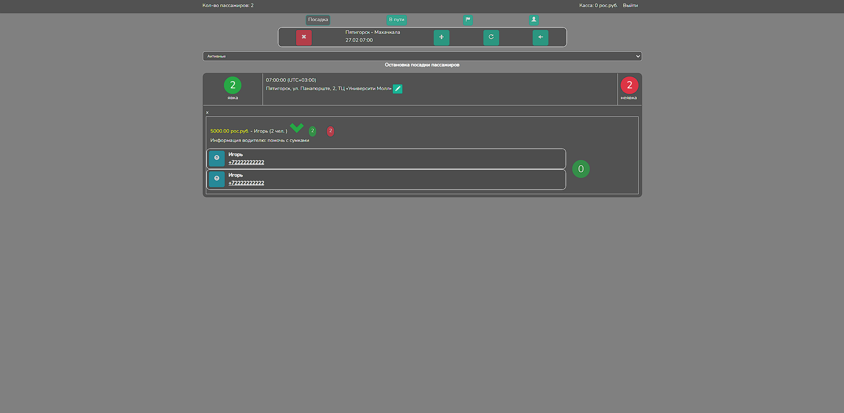Toggle the large green явка counter
The image size is (844, 413).
pyautogui.click(x=233, y=85)
